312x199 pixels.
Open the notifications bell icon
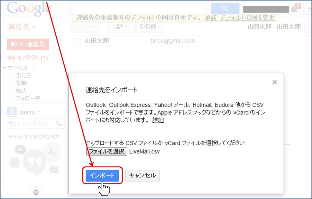point(294,10)
